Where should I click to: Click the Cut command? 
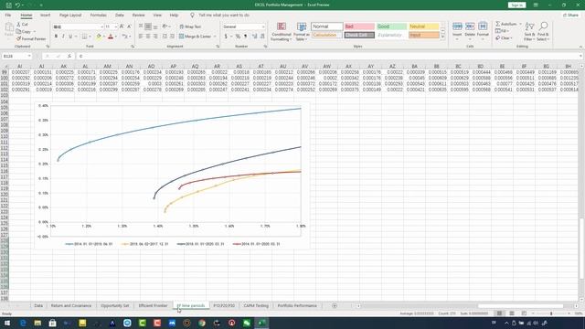[22, 25]
